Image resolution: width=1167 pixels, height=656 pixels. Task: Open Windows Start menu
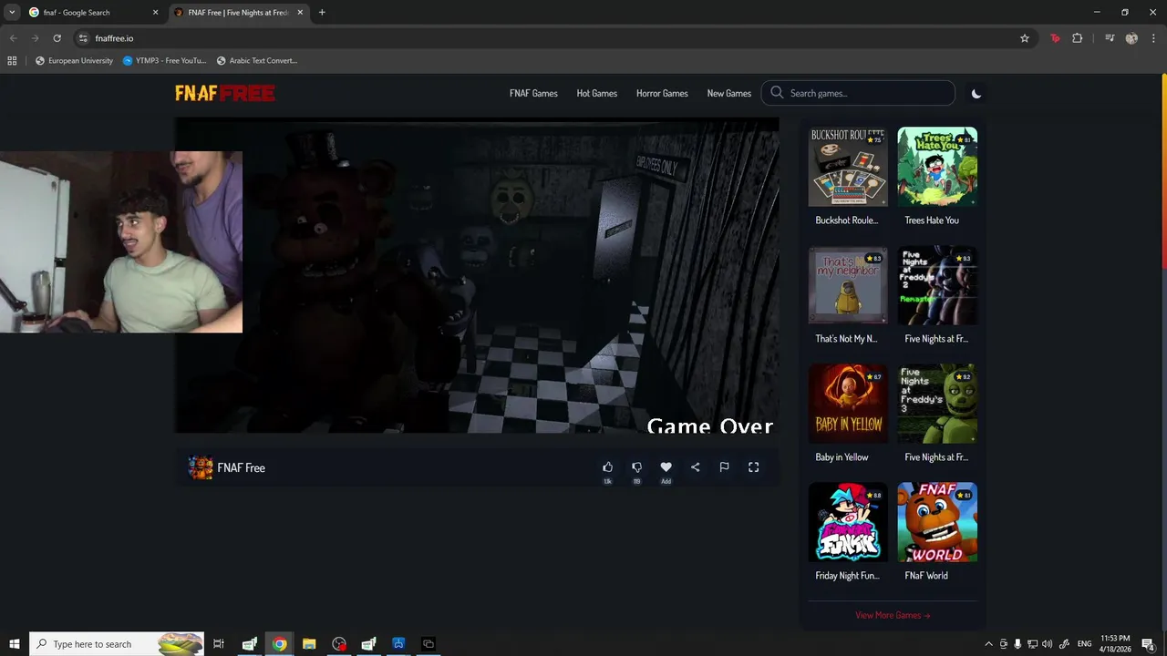(x=14, y=644)
